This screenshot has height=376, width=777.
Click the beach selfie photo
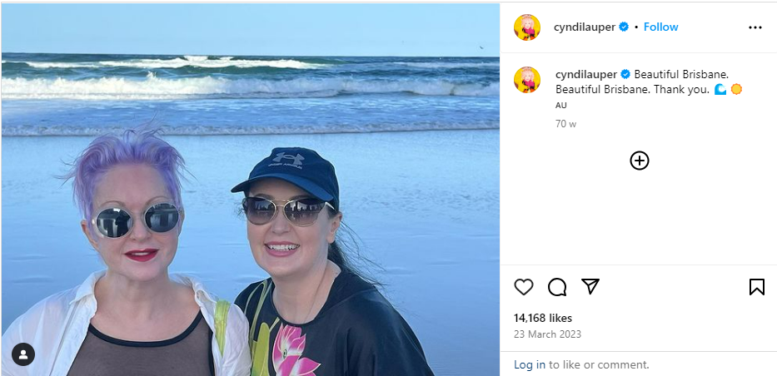click(250, 188)
